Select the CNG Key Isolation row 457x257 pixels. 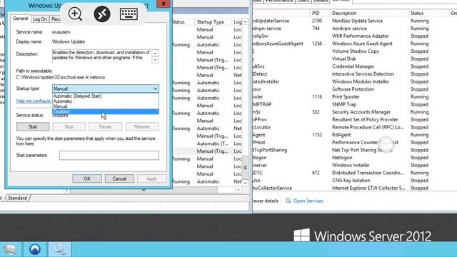(x=354, y=181)
